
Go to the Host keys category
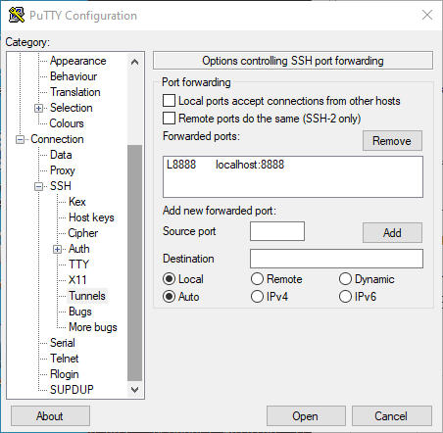tap(91, 217)
